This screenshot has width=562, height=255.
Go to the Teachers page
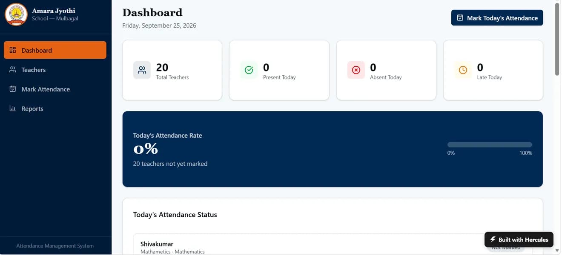coord(55,70)
